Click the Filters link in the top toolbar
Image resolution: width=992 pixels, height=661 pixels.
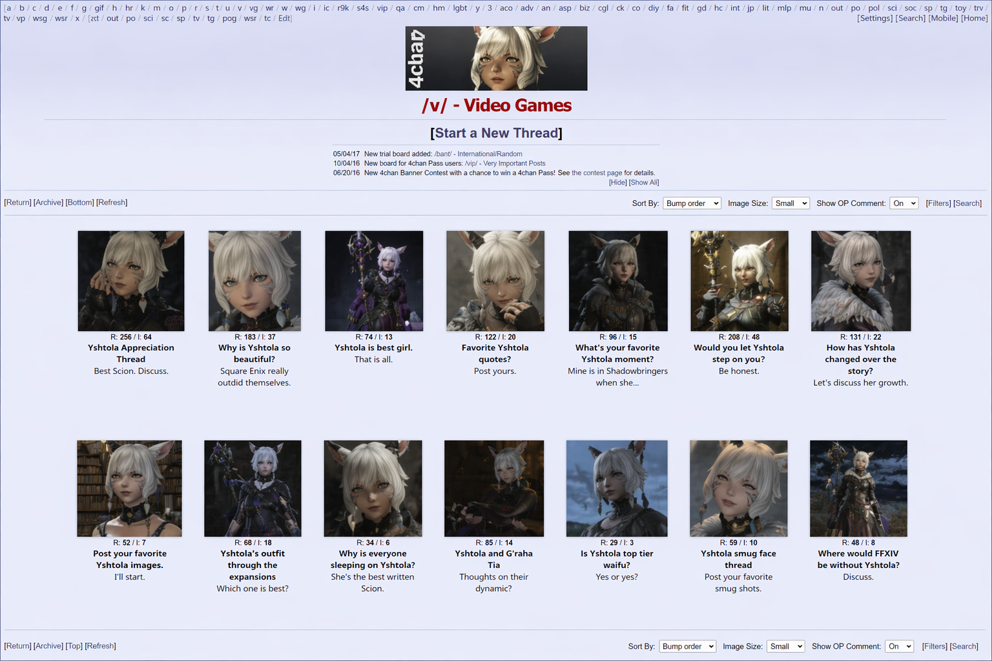click(x=938, y=203)
